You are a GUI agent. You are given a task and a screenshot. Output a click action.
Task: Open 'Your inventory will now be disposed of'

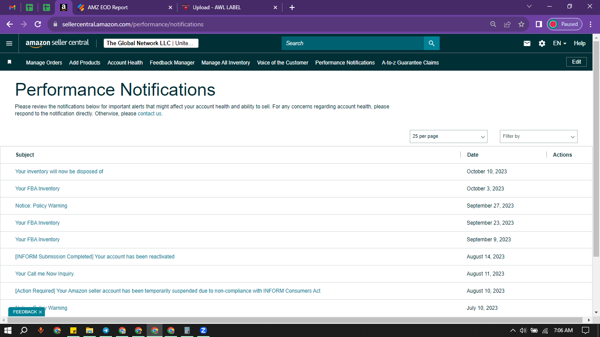tap(59, 172)
